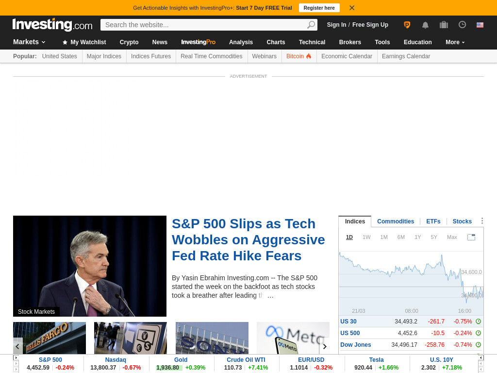Image resolution: width=497 pixels, height=373 pixels.
Task: Select the 1M chart range
Action: 384,237
